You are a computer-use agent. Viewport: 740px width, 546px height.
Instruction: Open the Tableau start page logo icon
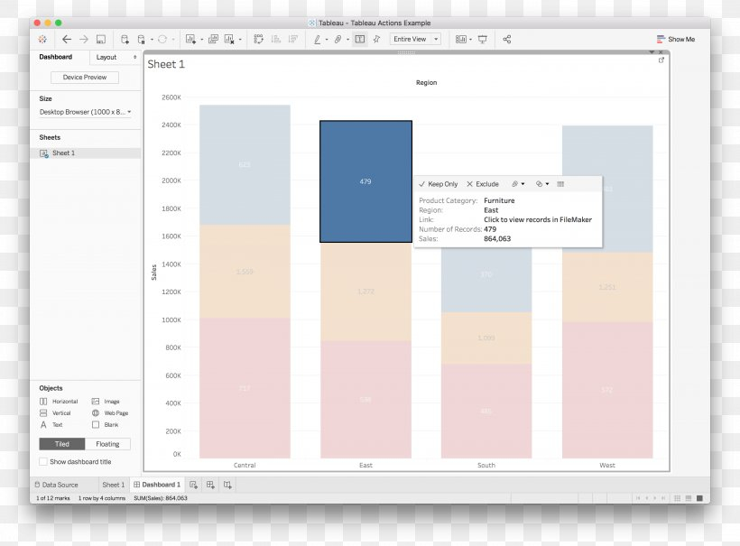[42, 39]
